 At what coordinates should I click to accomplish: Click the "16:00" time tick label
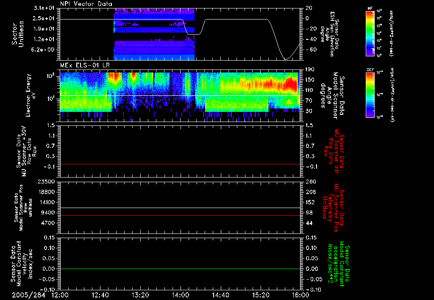coord(300,295)
